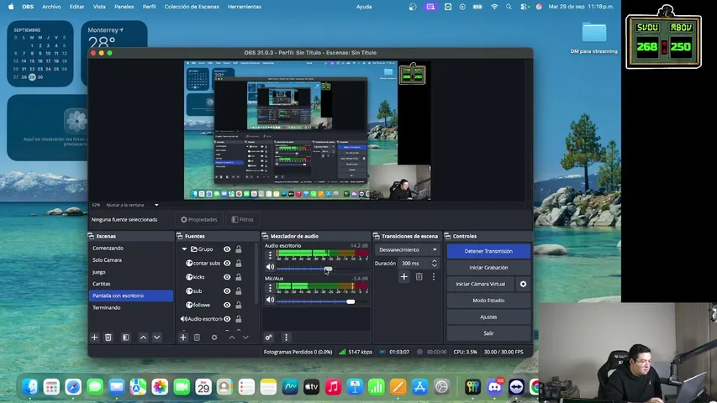This screenshot has height=403, width=717.
Task: Remove selected source with trash icon
Action: [x=197, y=338]
